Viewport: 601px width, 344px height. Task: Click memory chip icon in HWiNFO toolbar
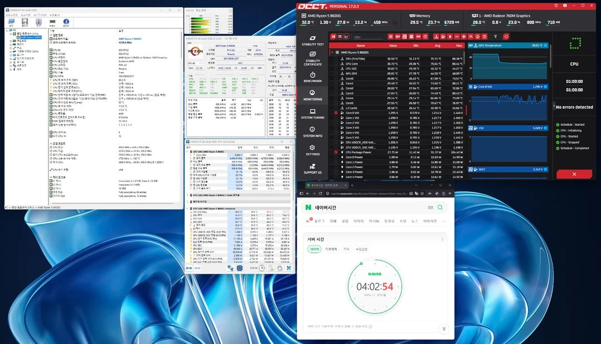pos(52,22)
